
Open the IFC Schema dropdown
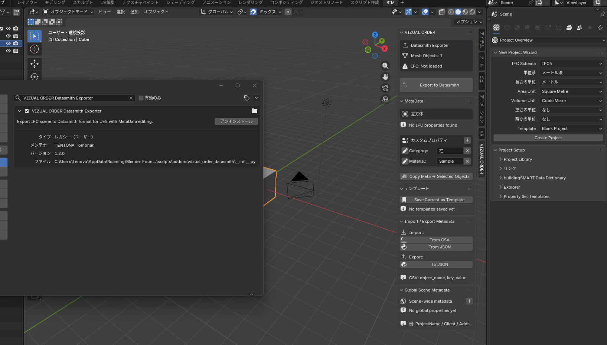click(x=571, y=64)
